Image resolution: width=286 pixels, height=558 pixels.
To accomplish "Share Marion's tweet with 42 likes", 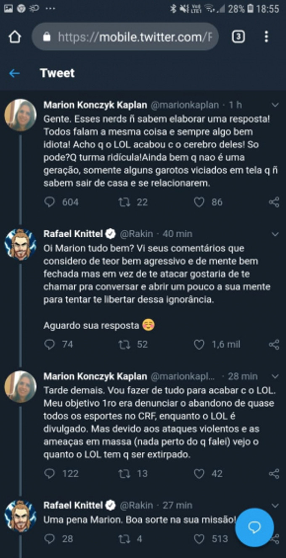I will point(274,474).
